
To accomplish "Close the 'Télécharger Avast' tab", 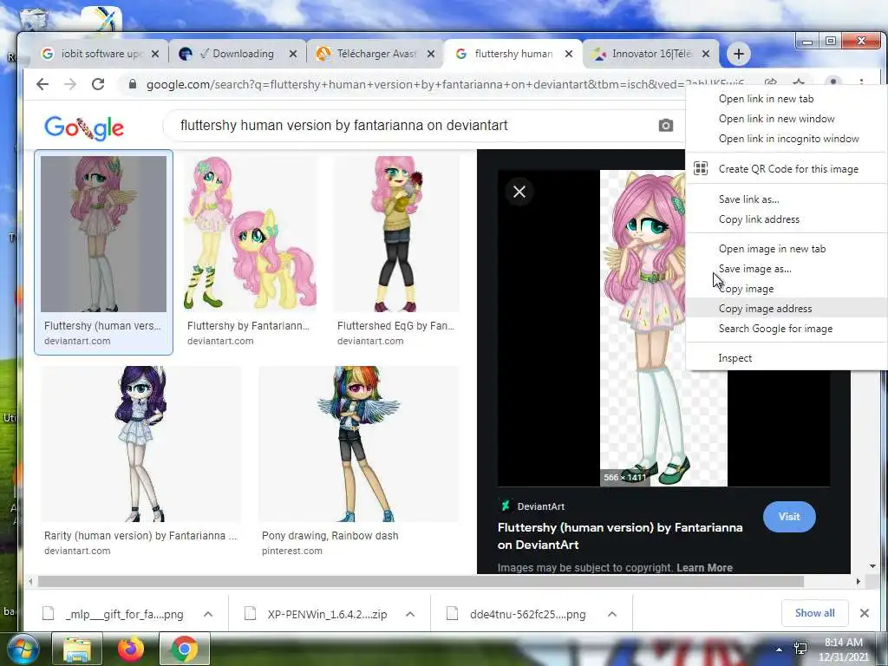I will click(x=431, y=54).
